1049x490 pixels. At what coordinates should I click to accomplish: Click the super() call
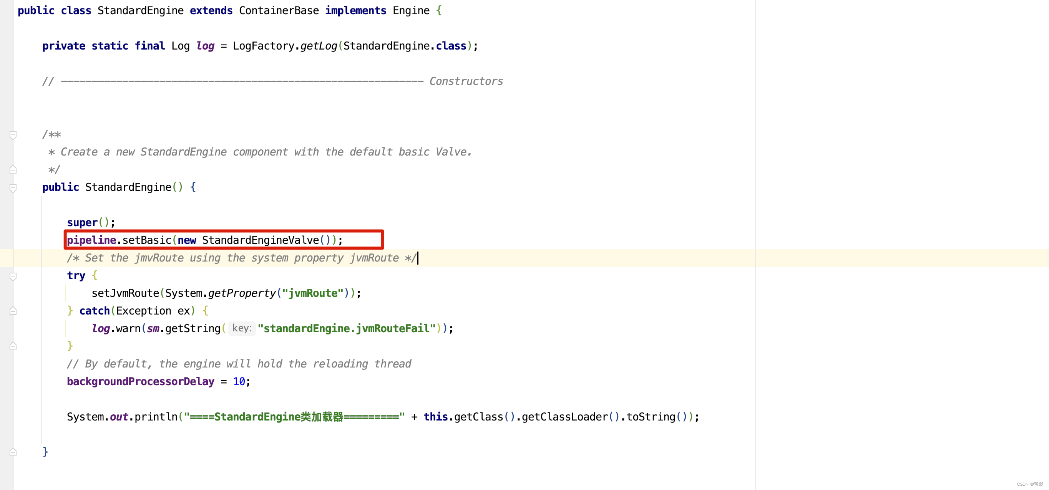[x=82, y=223]
